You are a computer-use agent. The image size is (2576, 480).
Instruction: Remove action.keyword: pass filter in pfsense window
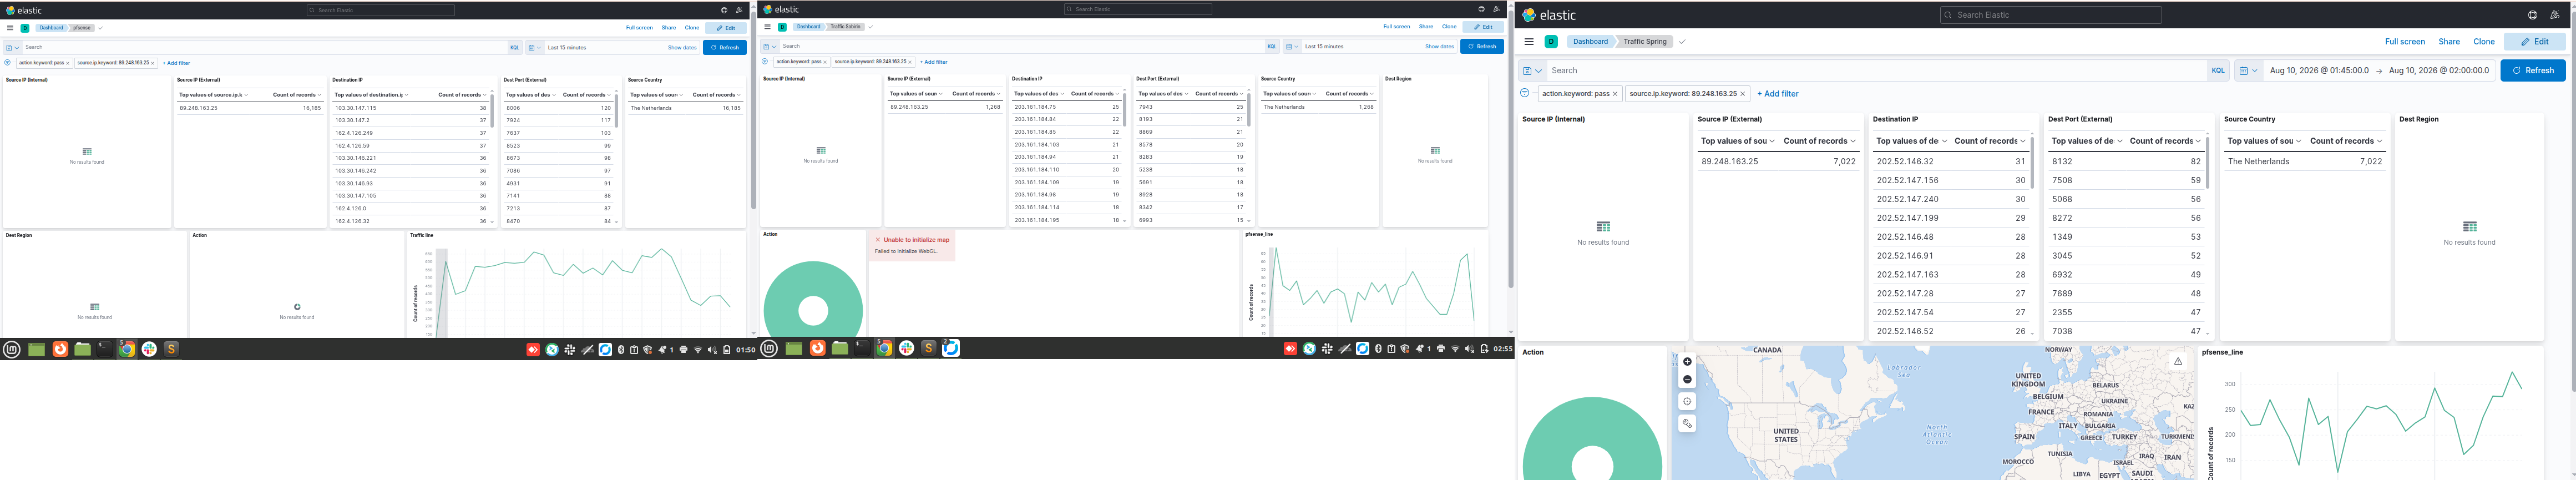click(x=68, y=63)
